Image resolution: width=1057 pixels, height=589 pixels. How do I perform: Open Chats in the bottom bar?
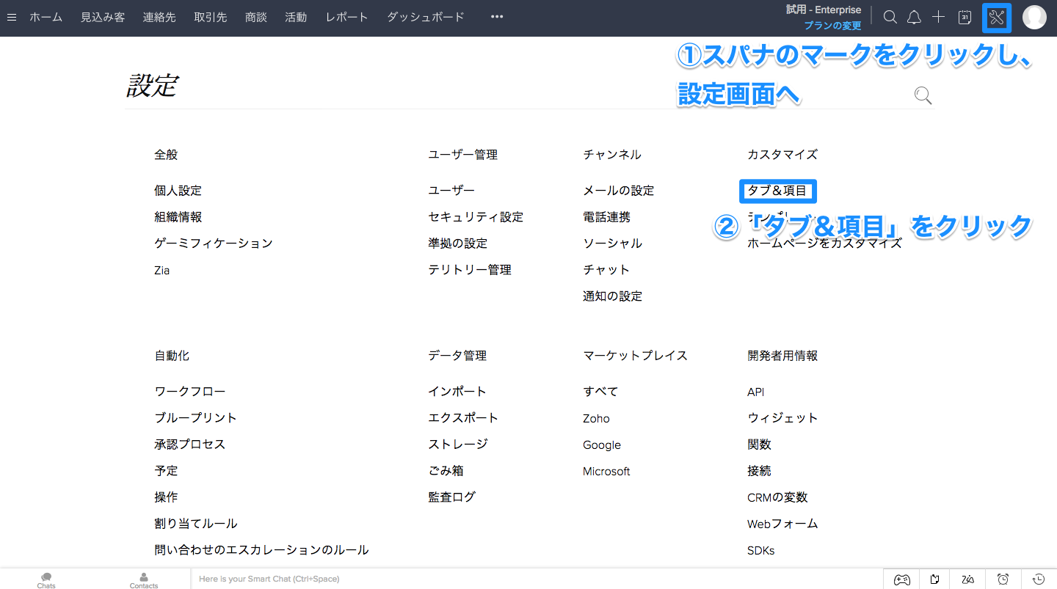coord(46,580)
